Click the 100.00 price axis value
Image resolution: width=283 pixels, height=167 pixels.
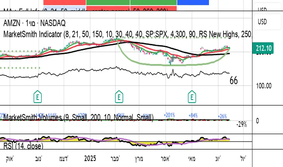[x=264, y=86]
